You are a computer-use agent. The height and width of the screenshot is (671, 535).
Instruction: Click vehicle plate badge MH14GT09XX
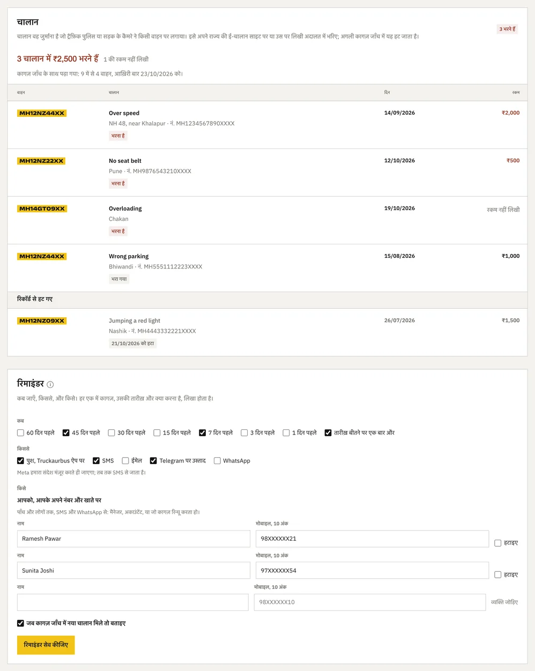pos(42,208)
